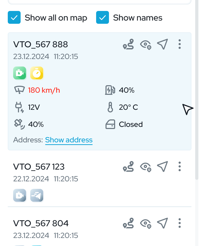
Task: Open three-dot menu for VTO_567 804
Action: point(180,223)
